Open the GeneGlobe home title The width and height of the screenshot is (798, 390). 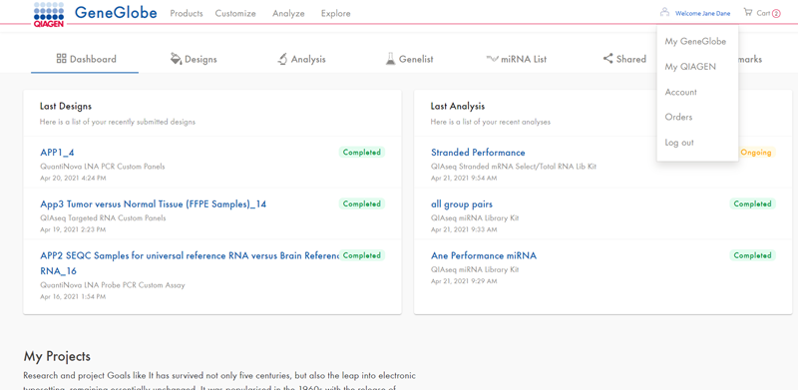click(116, 13)
